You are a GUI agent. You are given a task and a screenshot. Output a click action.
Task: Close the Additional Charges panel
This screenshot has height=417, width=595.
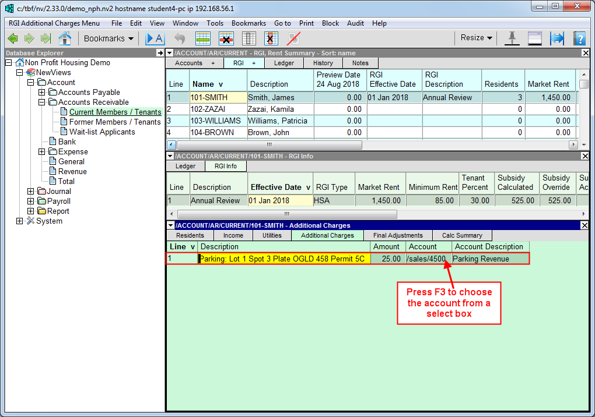[x=585, y=225]
